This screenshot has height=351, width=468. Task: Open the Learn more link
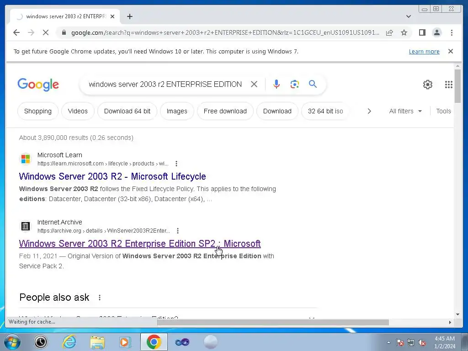(x=424, y=51)
